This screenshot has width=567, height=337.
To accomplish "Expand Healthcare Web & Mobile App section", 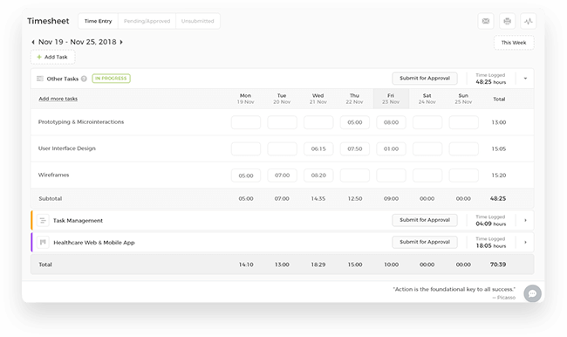I will [x=525, y=243].
